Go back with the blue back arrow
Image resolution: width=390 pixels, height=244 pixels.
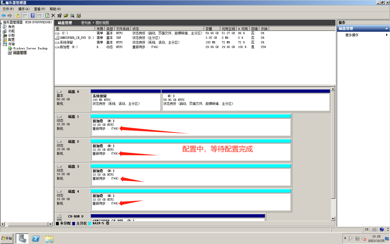[x=4, y=15]
